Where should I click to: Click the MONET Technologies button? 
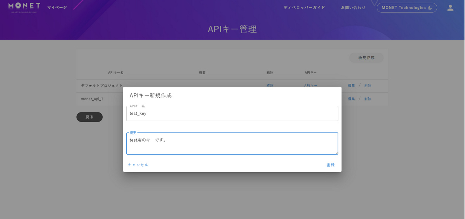click(407, 8)
